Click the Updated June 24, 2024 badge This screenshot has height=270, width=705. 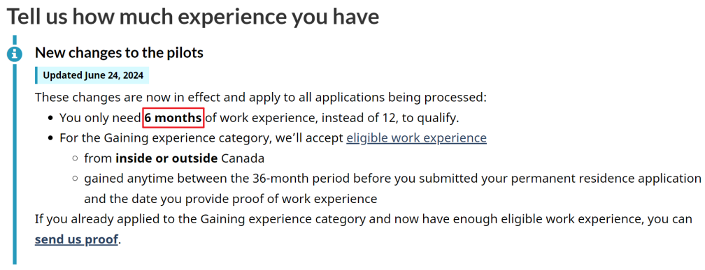tap(92, 75)
